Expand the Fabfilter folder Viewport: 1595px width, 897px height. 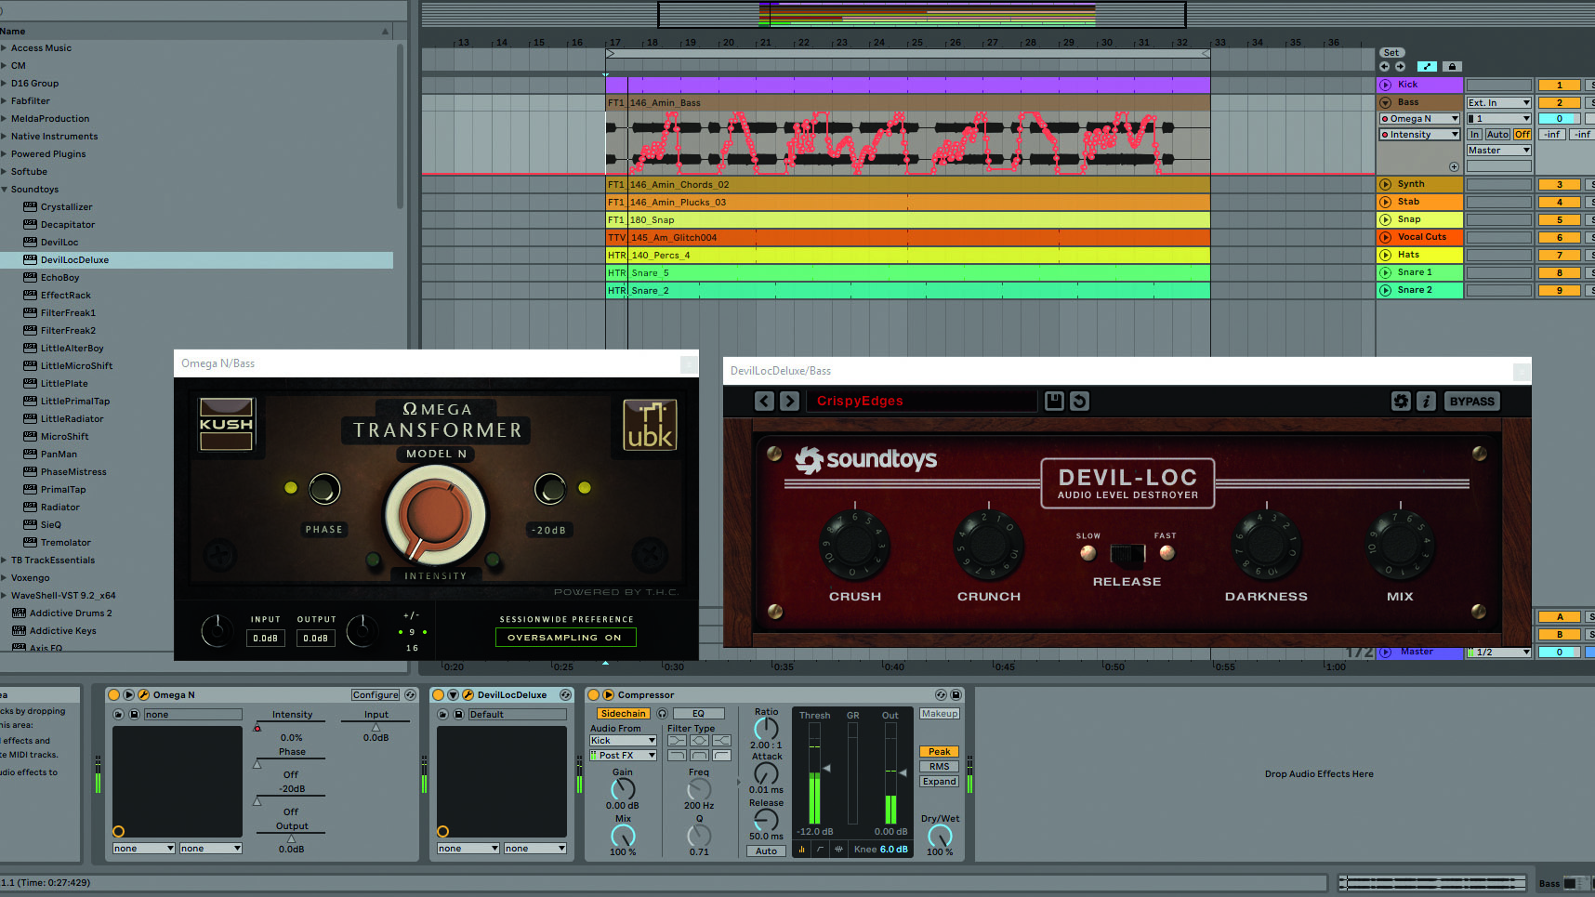pos(4,101)
